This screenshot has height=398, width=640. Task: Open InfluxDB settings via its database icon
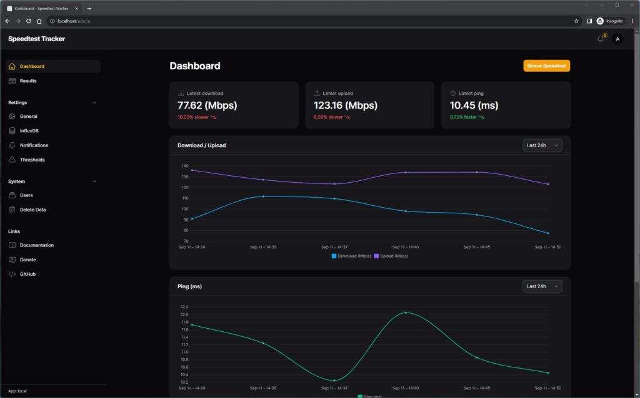click(x=14, y=130)
